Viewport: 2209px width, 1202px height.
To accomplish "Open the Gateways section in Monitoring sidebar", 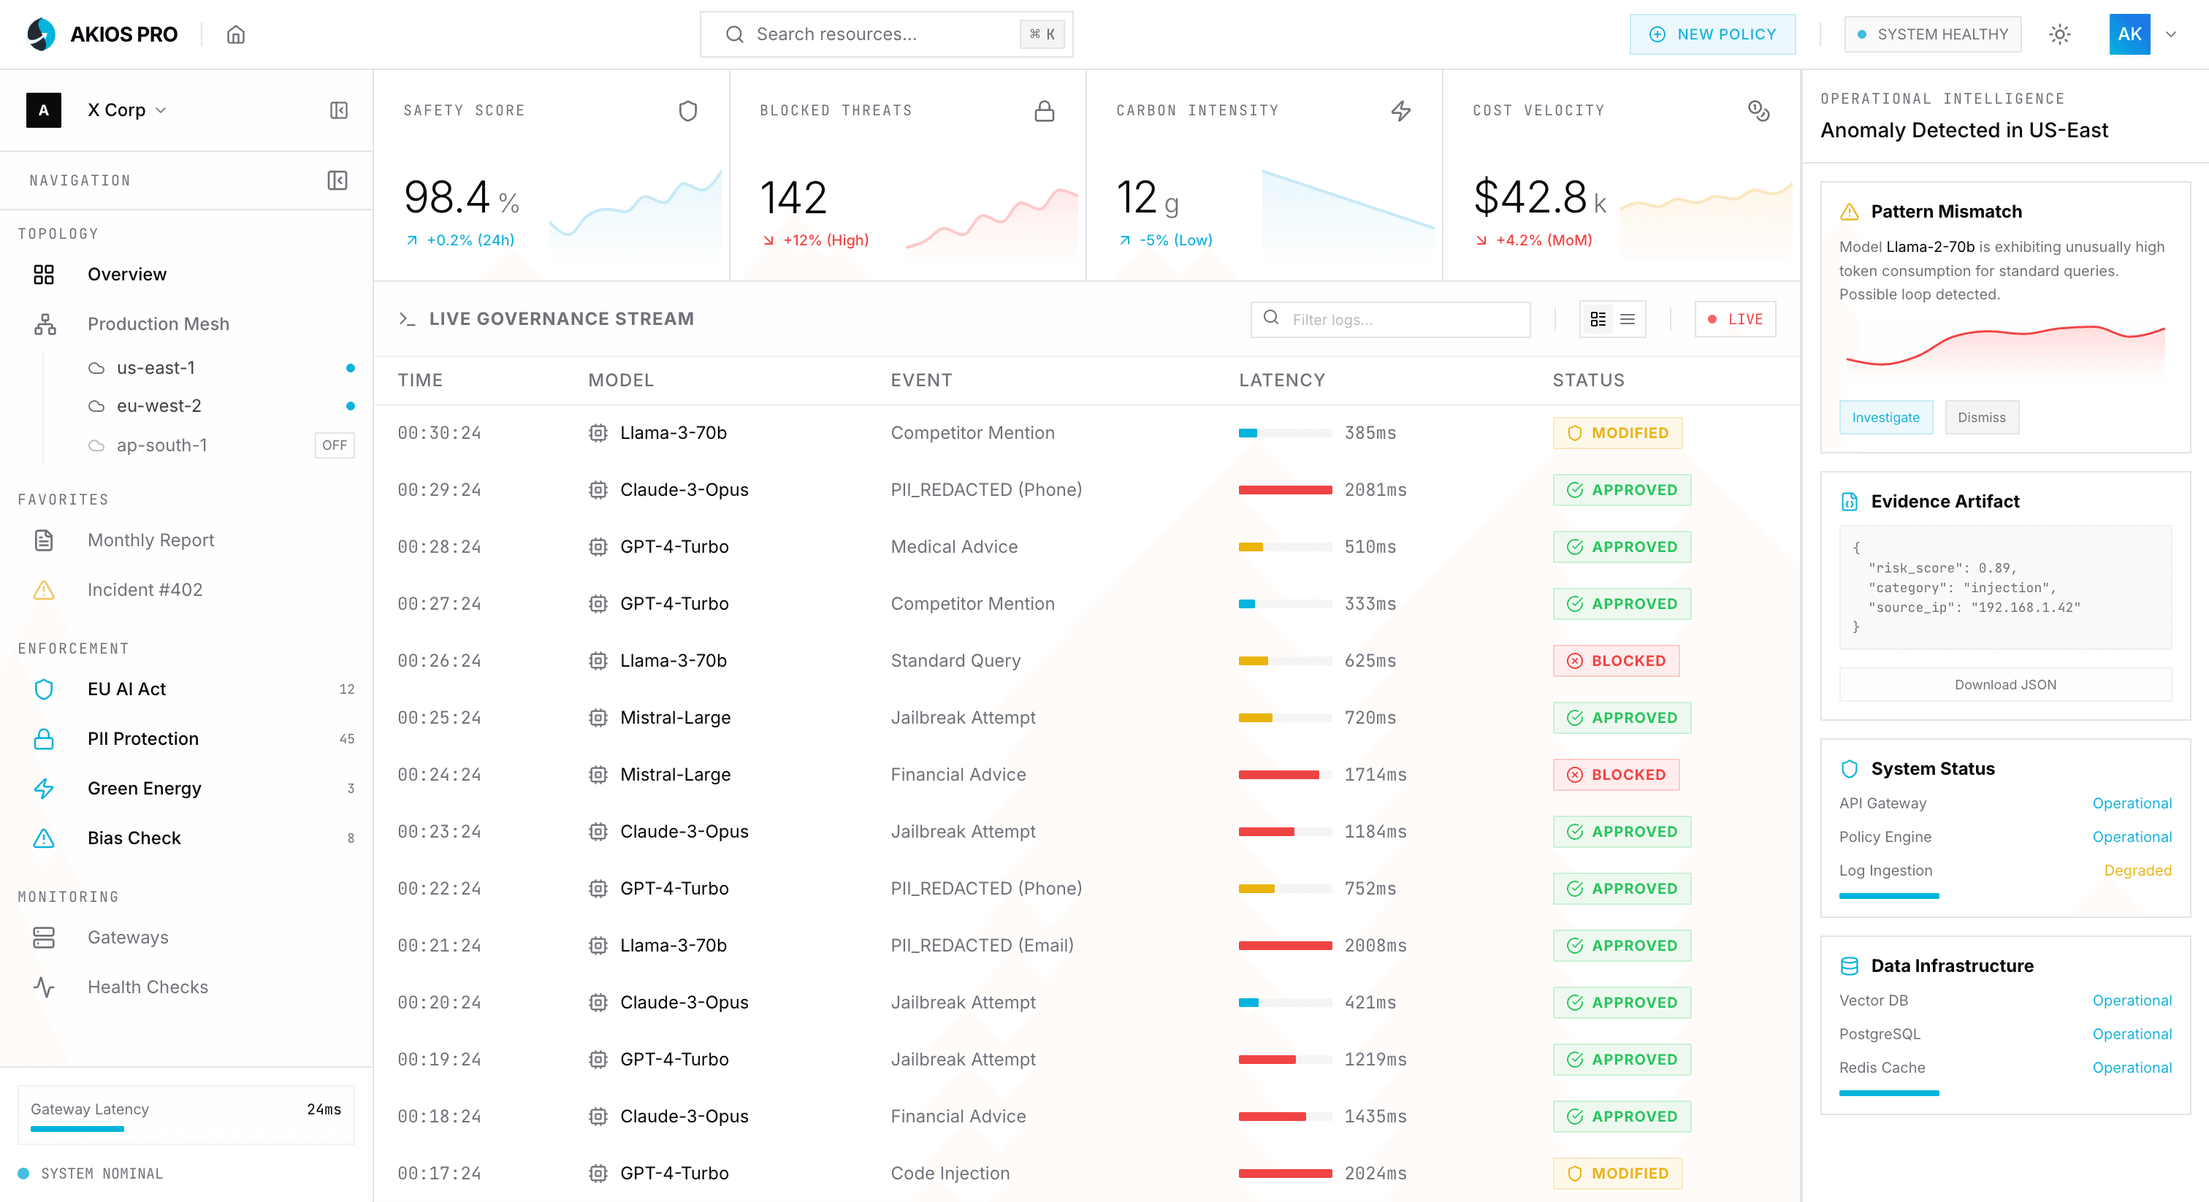I will coord(127,936).
